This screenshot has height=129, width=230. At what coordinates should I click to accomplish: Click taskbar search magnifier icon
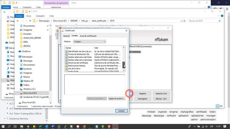click(x=9, y=126)
